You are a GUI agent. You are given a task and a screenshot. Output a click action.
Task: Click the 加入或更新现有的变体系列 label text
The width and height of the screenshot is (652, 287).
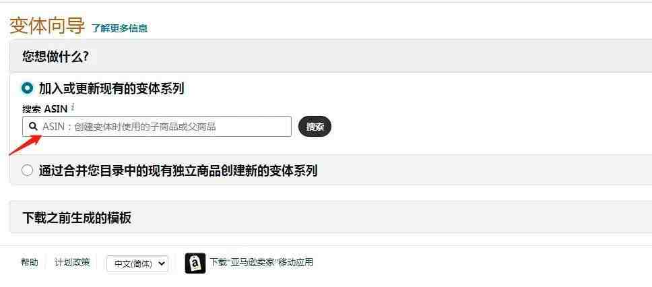click(111, 89)
